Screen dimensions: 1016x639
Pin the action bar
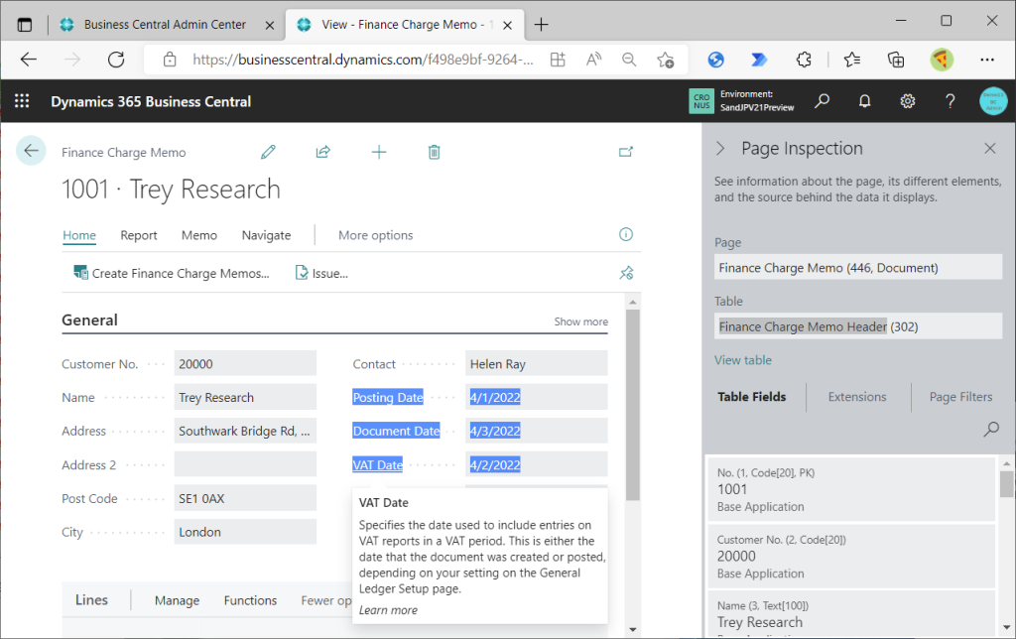(x=626, y=273)
